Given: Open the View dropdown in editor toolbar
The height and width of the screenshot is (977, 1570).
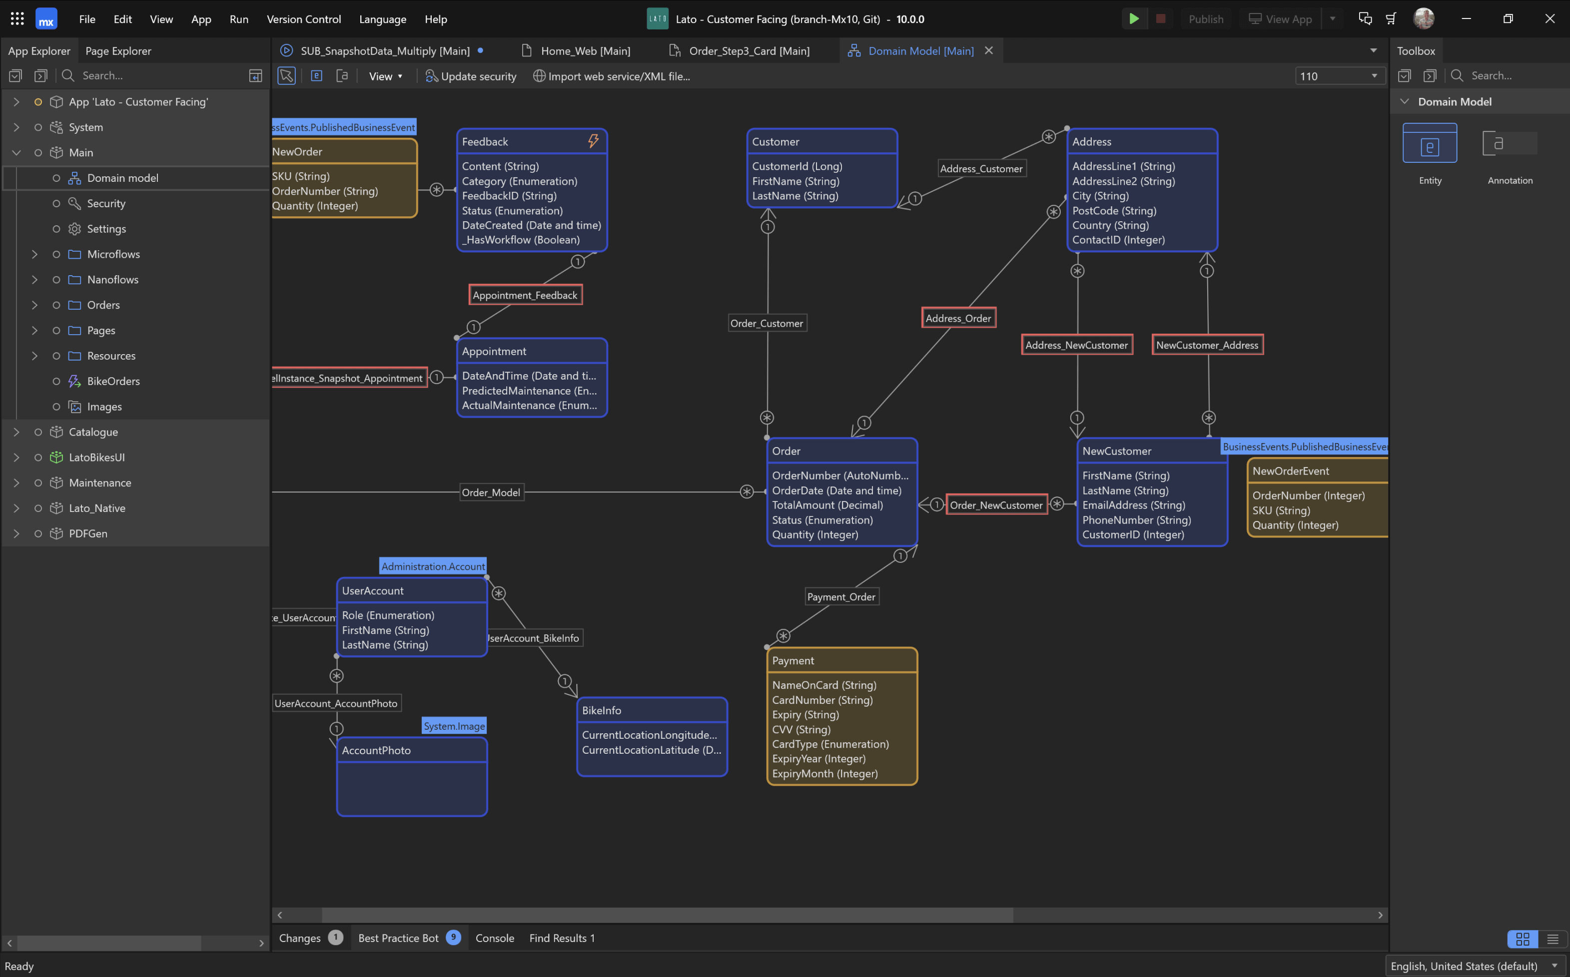Looking at the screenshot, I should 385,76.
